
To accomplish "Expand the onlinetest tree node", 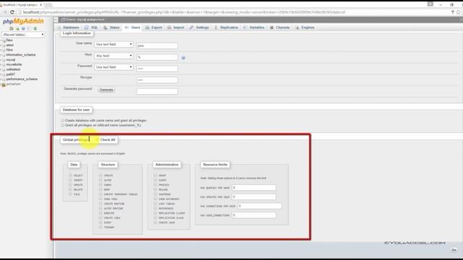I will tap(1, 70).
